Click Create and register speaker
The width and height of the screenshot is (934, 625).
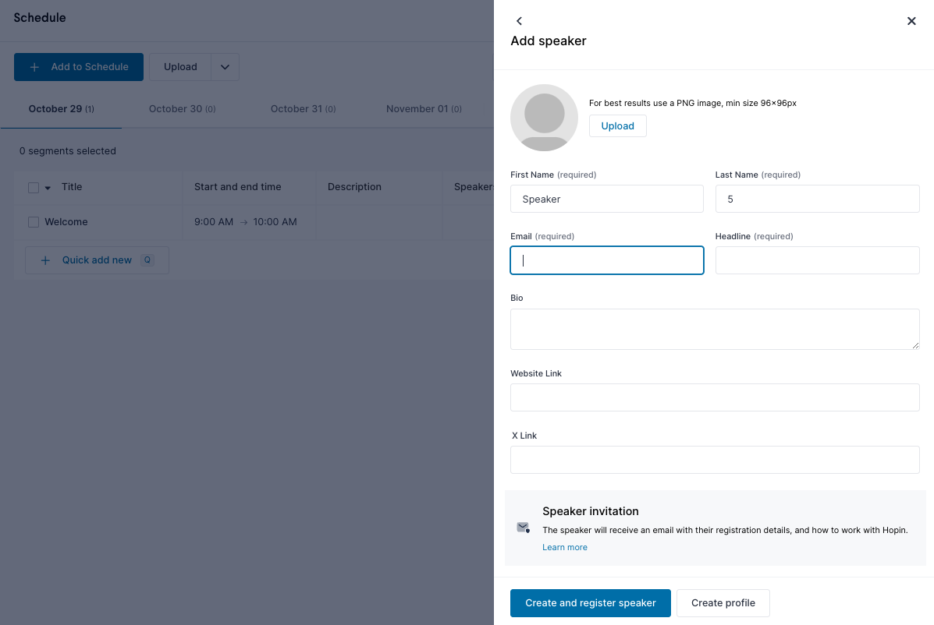pyautogui.click(x=590, y=603)
